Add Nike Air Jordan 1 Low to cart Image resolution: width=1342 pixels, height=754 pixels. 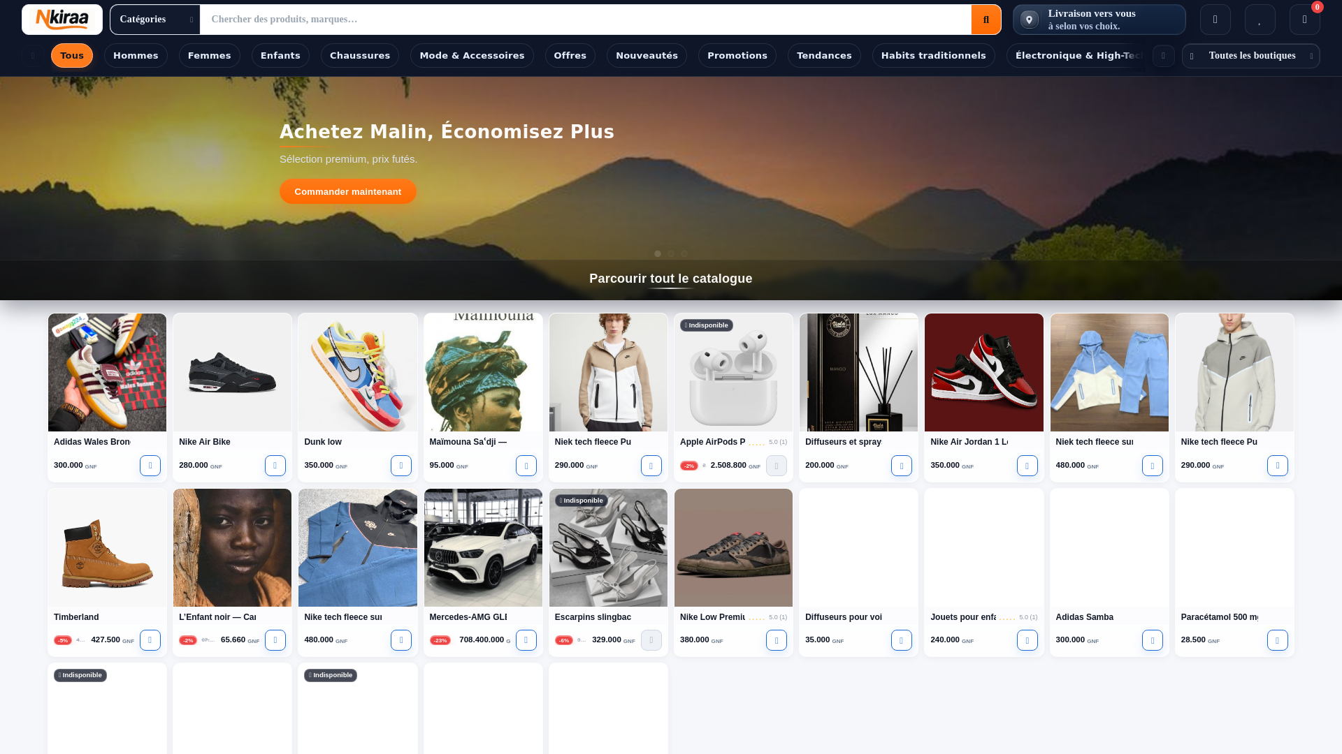click(x=1027, y=466)
